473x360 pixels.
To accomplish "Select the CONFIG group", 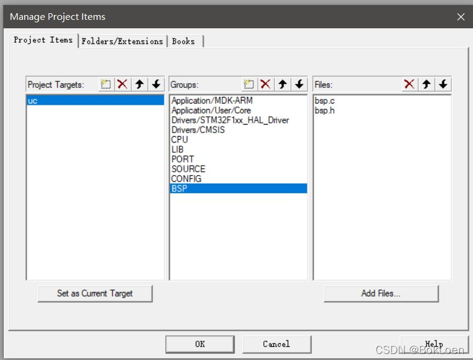I will (x=239, y=178).
